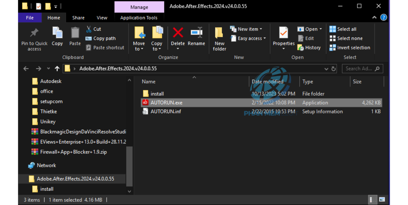Click the History icon in Open group
408x205 pixels.
point(301,47)
